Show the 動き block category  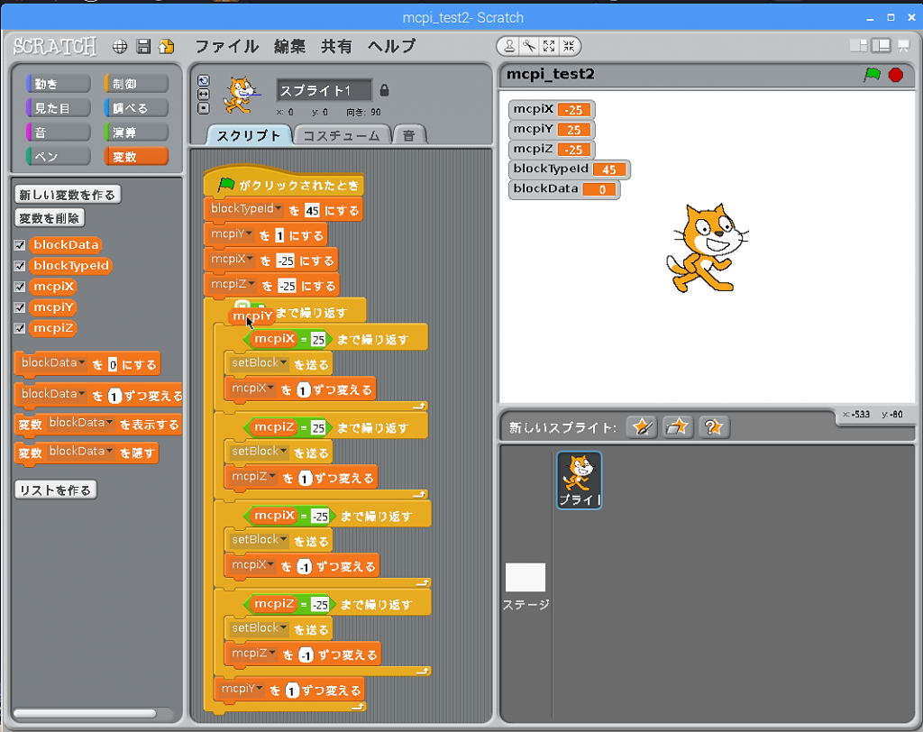[59, 84]
